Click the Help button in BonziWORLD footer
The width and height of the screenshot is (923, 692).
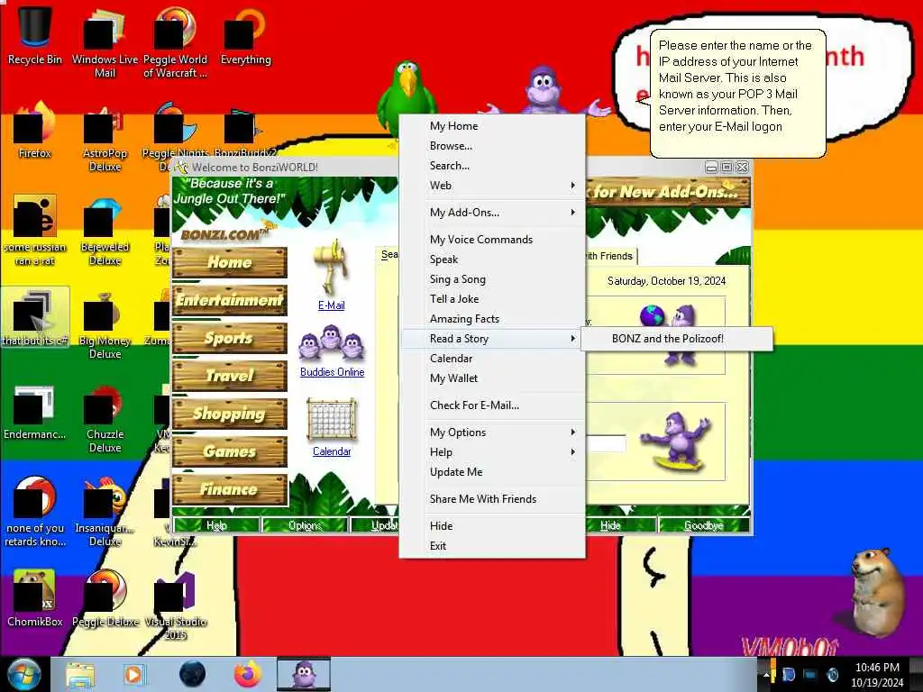pyautogui.click(x=216, y=525)
